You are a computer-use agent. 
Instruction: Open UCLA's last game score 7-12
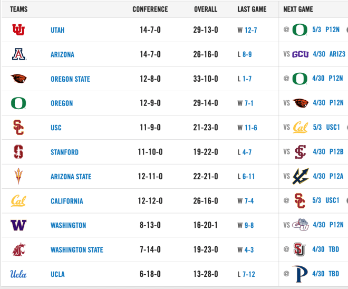click(249, 274)
